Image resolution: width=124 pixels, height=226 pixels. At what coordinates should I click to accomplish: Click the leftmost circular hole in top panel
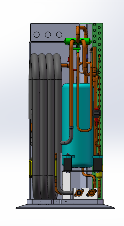click(x=36, y=35)
